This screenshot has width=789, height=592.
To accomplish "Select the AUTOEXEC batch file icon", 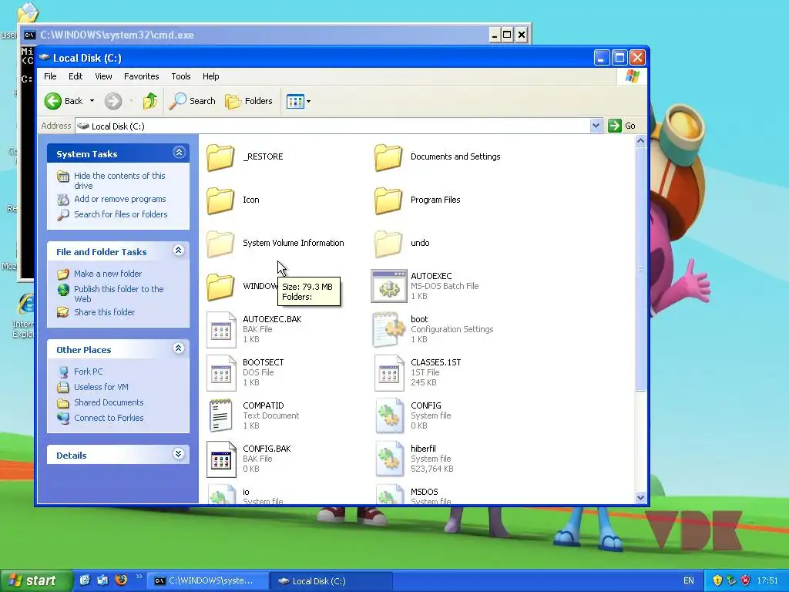I will (388, 286).
